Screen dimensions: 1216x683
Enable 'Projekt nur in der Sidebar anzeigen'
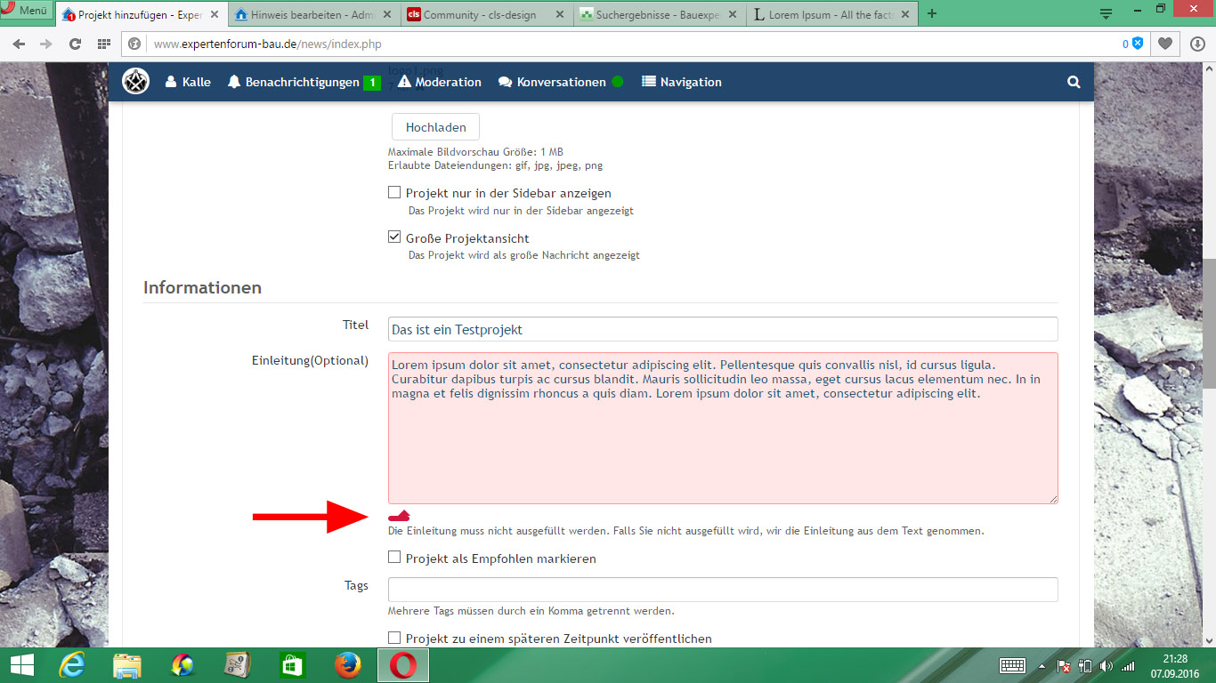click(x=394, y=193)
